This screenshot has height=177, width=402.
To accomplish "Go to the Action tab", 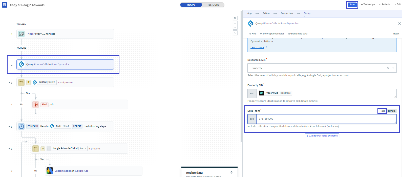I will (x=266, y=13).
